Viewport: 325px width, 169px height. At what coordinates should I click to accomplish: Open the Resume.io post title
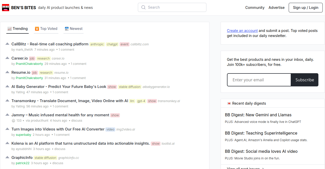point(21,72)
